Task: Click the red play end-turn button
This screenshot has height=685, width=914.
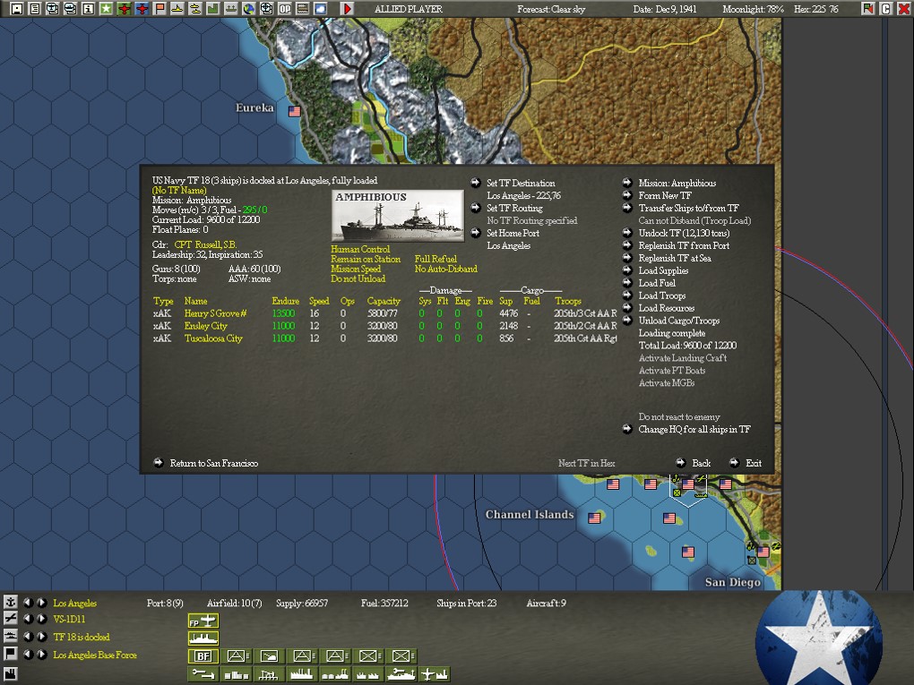Action: (x=347, y=9)
